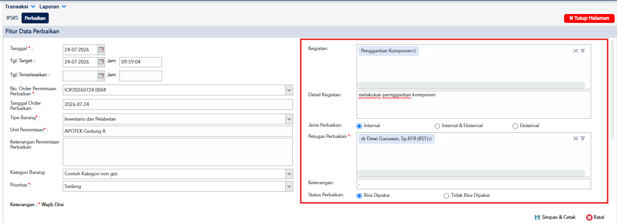The height and width of the screenshot is (223, 617).
Task: Click the Tanggal Order Perbaikan field
Action: point(178,104)
